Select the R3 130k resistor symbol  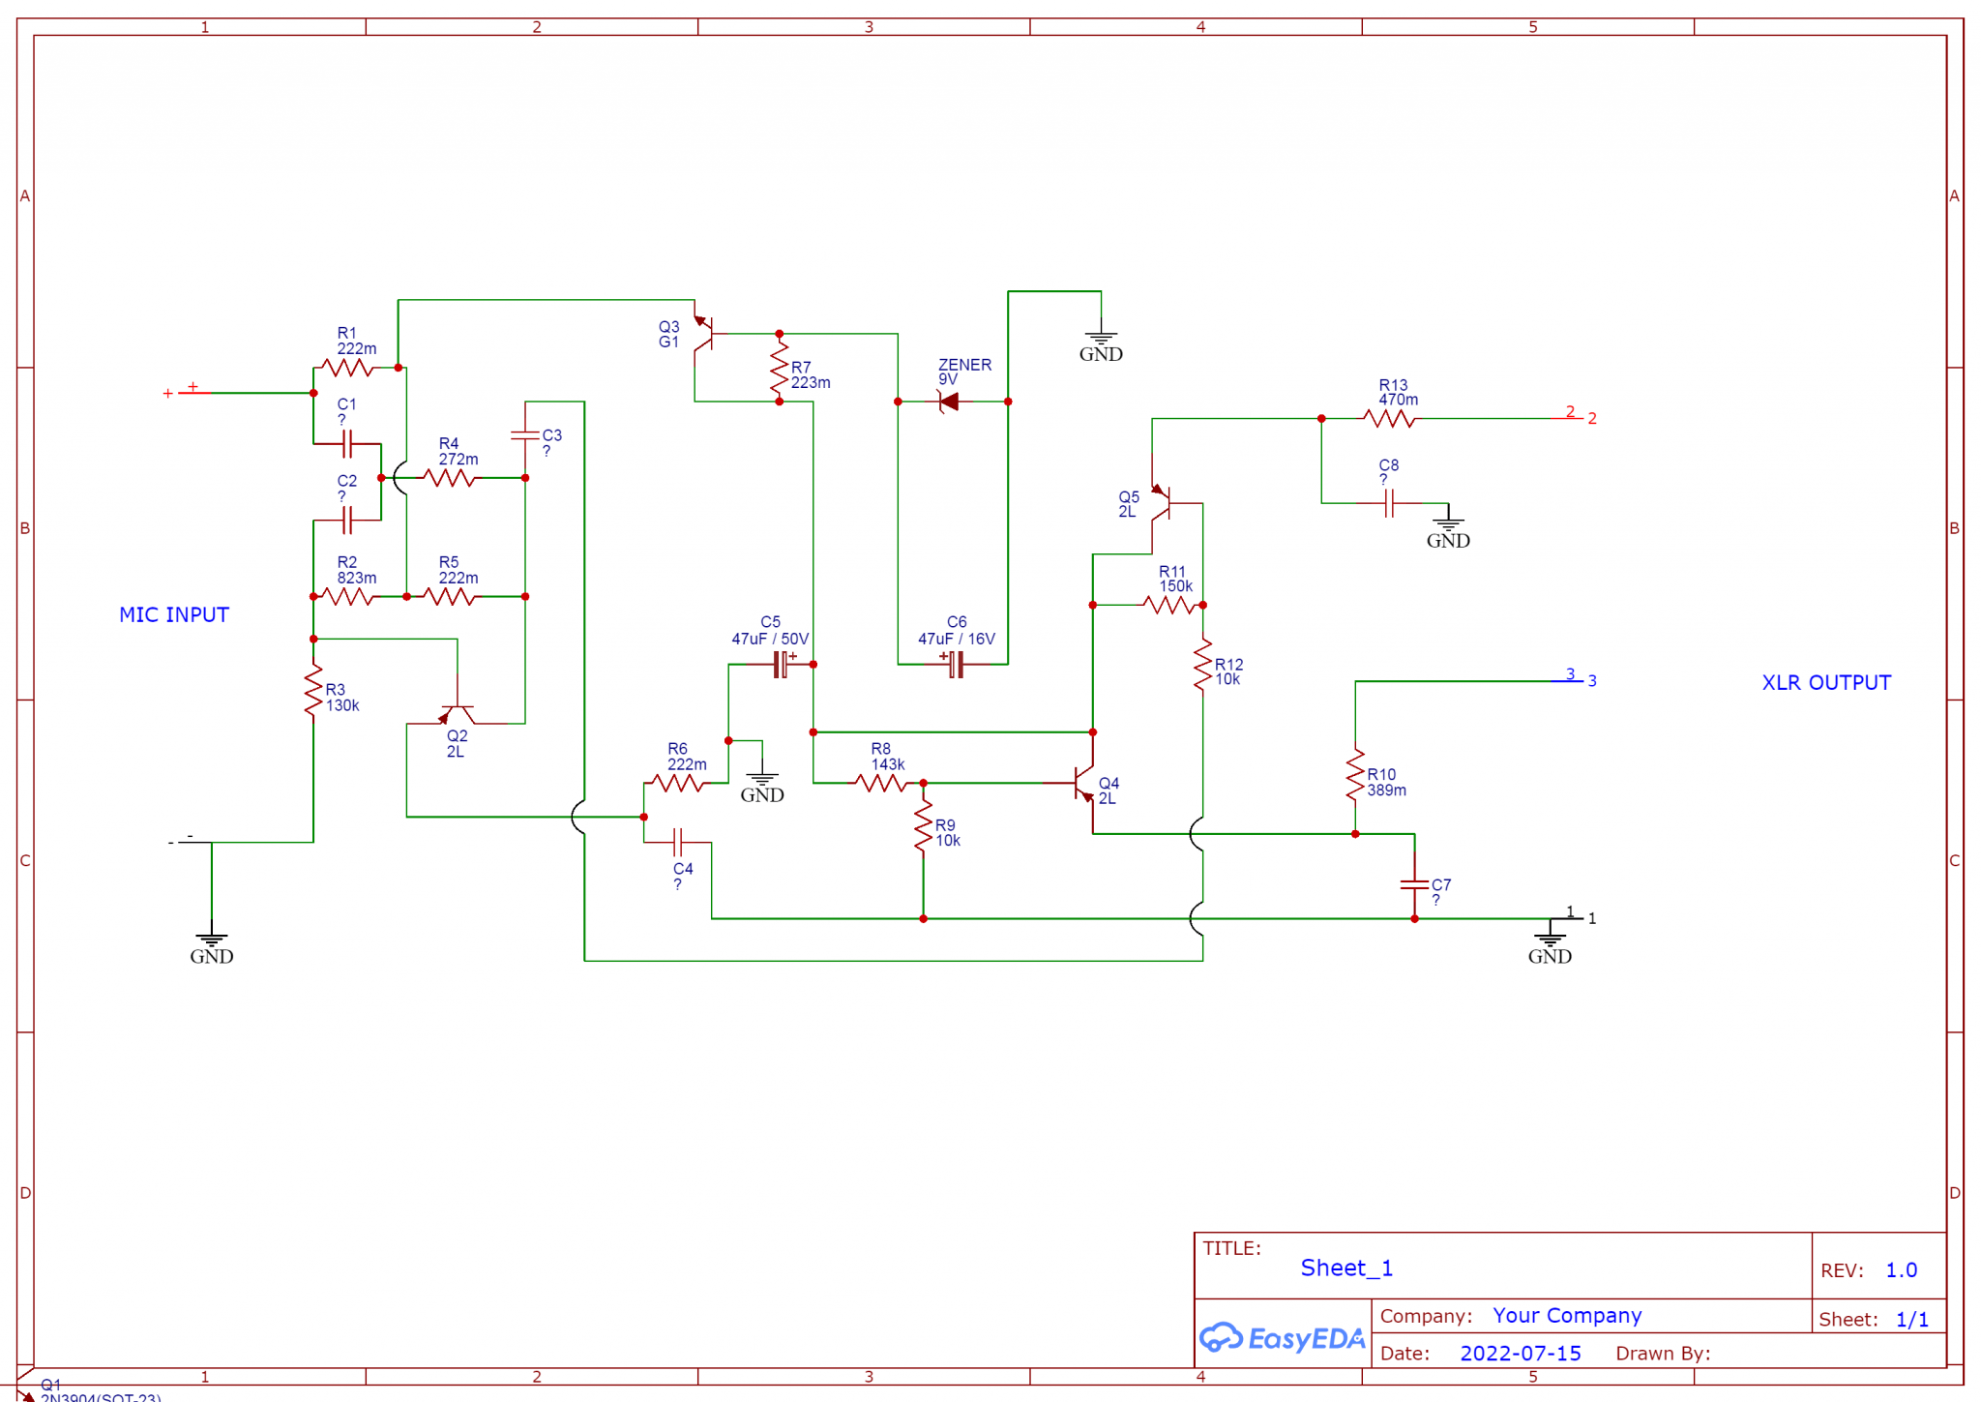coord(313,691)
